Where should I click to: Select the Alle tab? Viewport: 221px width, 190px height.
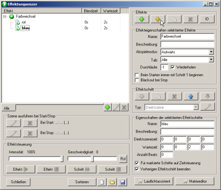pyautogui.click(x=6, y=108)
